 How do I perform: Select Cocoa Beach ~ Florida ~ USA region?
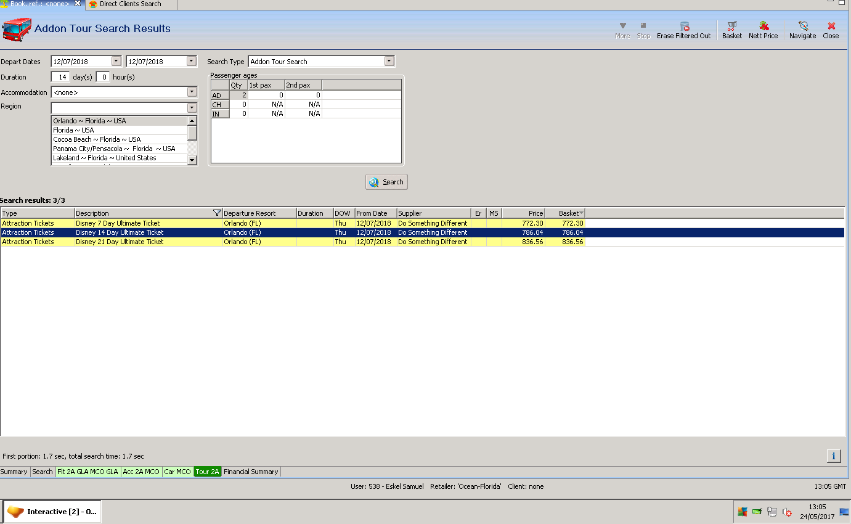[119, 139]
